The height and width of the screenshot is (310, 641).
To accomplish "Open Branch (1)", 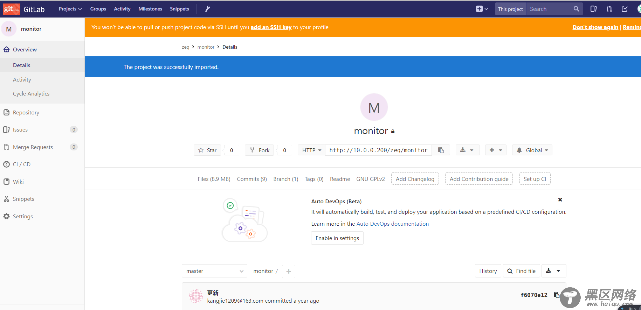I will 286,179.
